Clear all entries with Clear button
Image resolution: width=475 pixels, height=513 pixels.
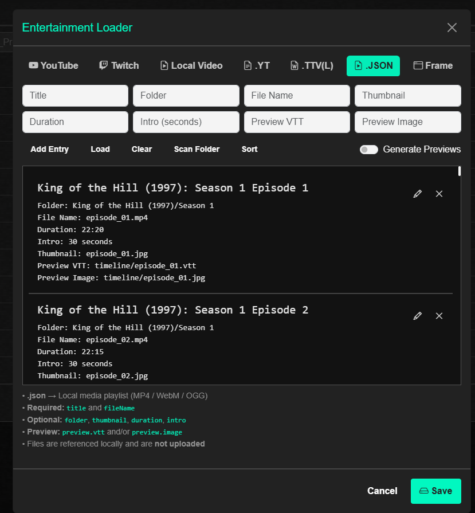(x=142, y=149)
